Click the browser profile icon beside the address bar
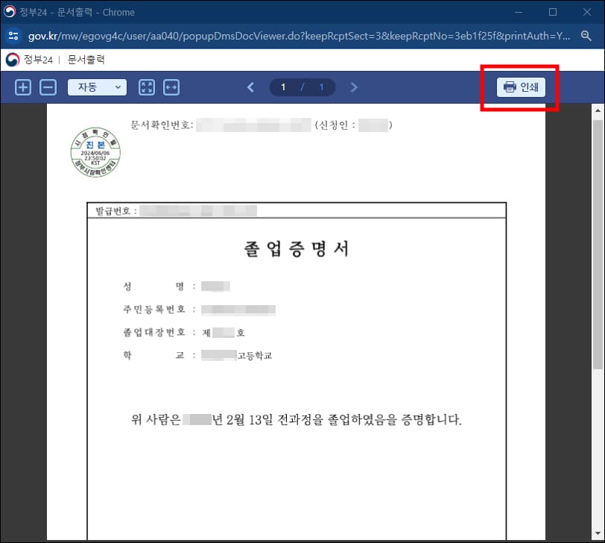This screenshot has width=605, height=543. click(15, 35)
